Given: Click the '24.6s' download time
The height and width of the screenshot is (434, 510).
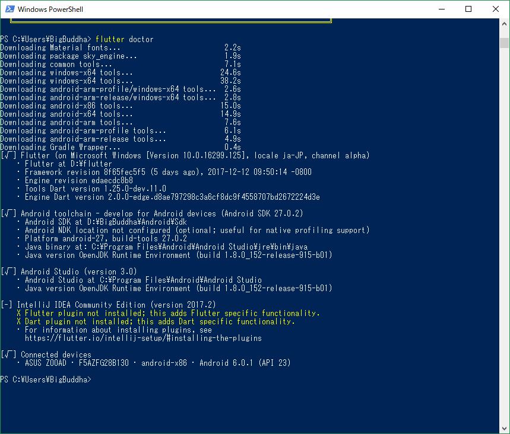Looking at the screenshot, I should pos(230,72).
